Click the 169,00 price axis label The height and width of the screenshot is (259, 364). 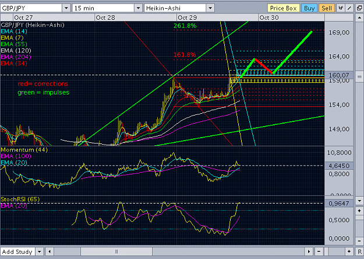339,33
